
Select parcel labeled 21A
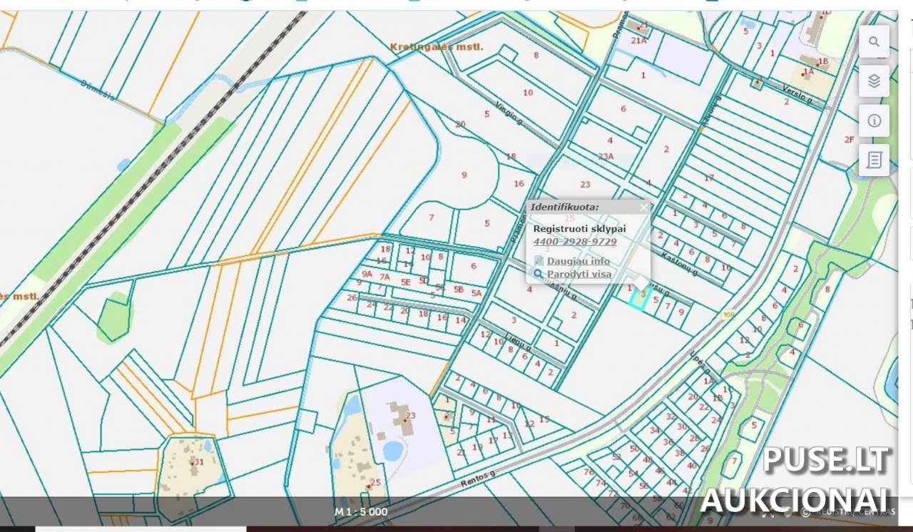640,41
